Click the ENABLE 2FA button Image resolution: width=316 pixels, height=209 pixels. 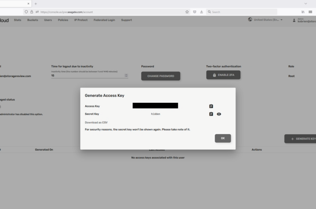(223, 75)
